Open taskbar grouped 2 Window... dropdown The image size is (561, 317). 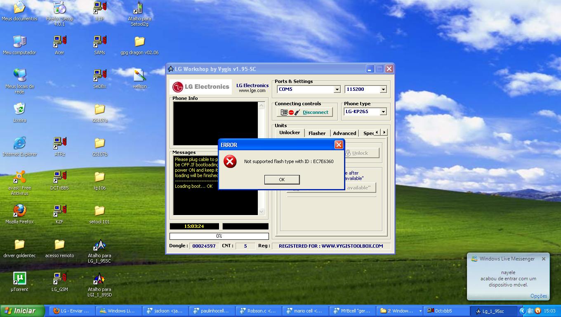[420, 311]
